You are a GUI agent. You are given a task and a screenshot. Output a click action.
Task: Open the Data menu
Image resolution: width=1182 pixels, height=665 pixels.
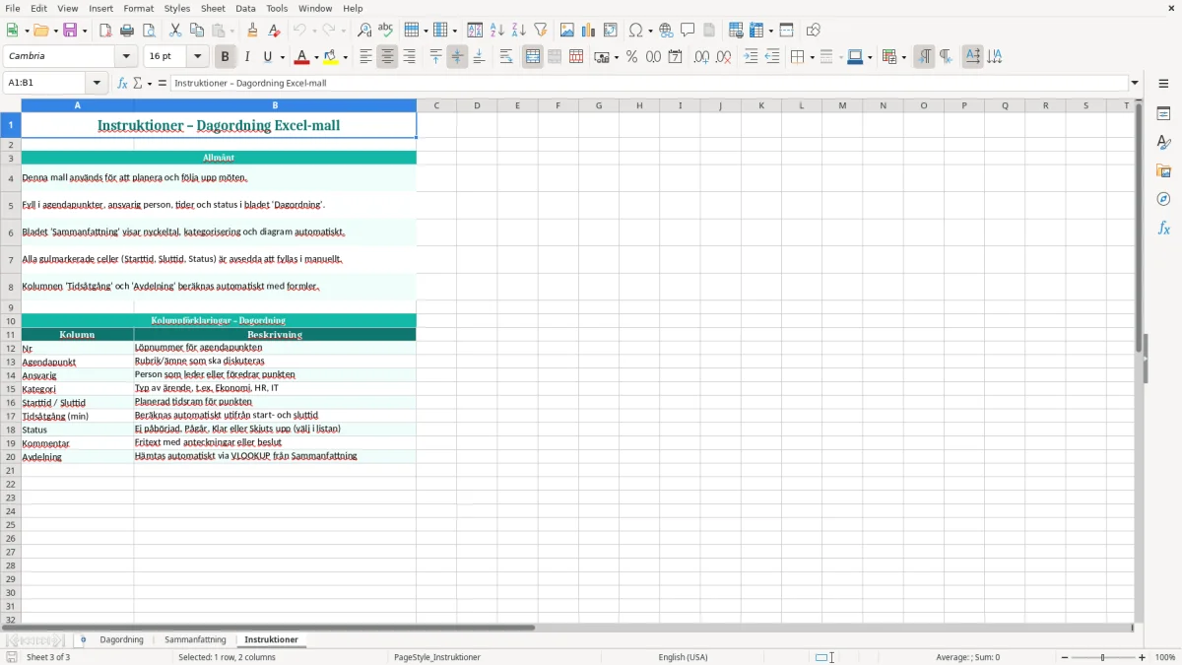click(x=245, y=8)
